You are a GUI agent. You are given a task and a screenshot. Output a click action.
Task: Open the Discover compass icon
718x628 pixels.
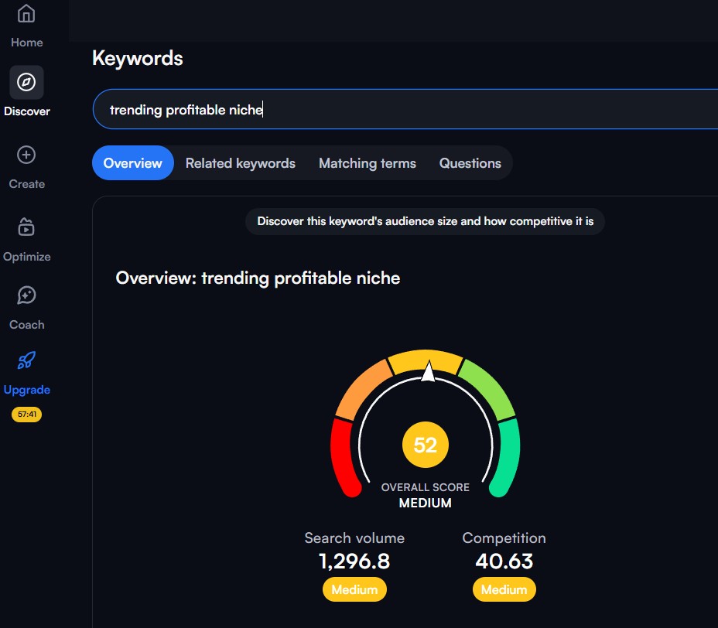(26, 83)
